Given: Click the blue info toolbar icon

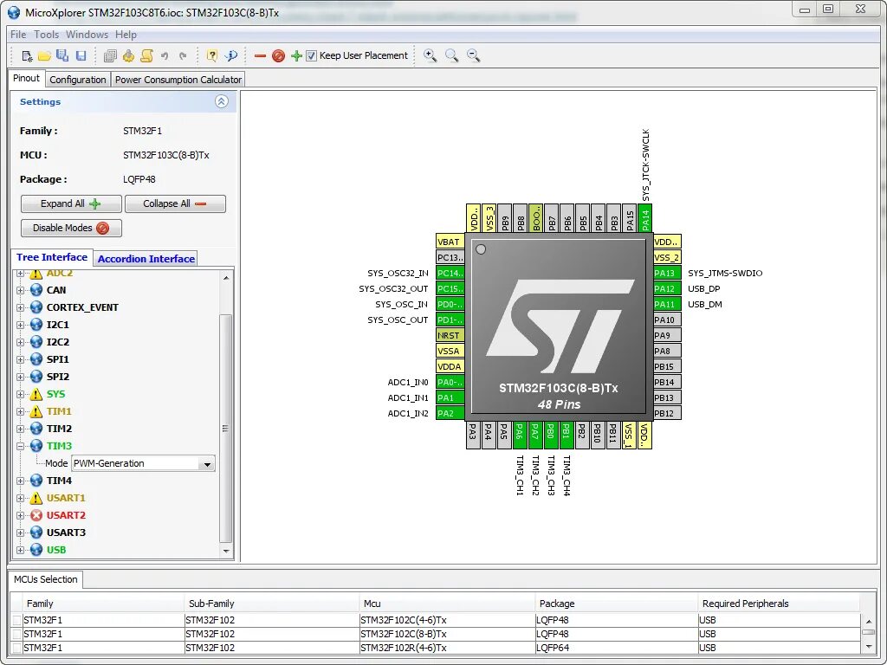Looking at the screenshot, I should coord(230,56).
